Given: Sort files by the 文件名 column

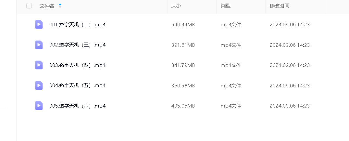Looking at the screenshot, I should click(47, 6).
